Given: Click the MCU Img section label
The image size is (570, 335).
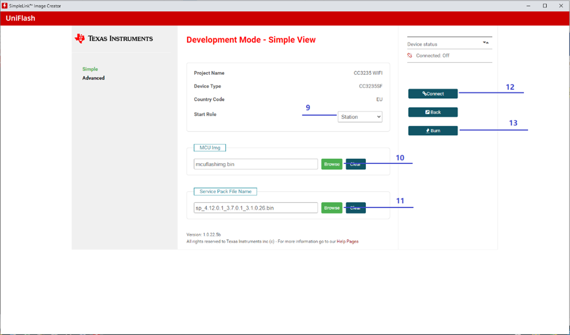Looking at the screenshot, I should 210,148.
